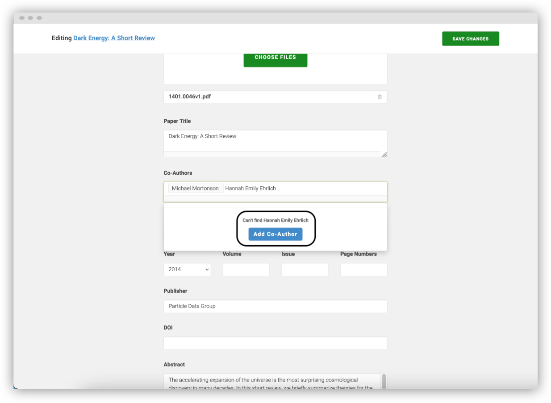Focus the empty DOI input field
The image size is (551, 403).
(275, 343)
